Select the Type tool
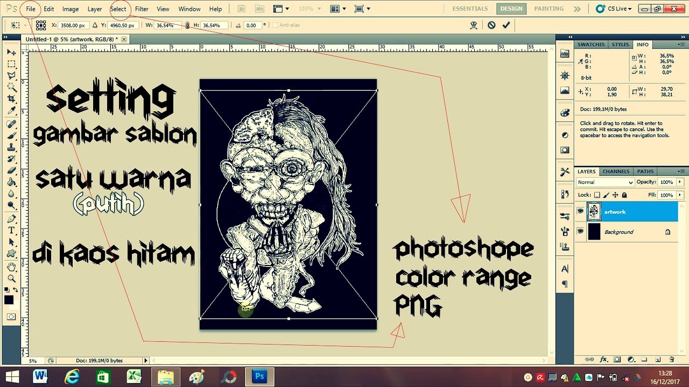 tap(11, 231)
